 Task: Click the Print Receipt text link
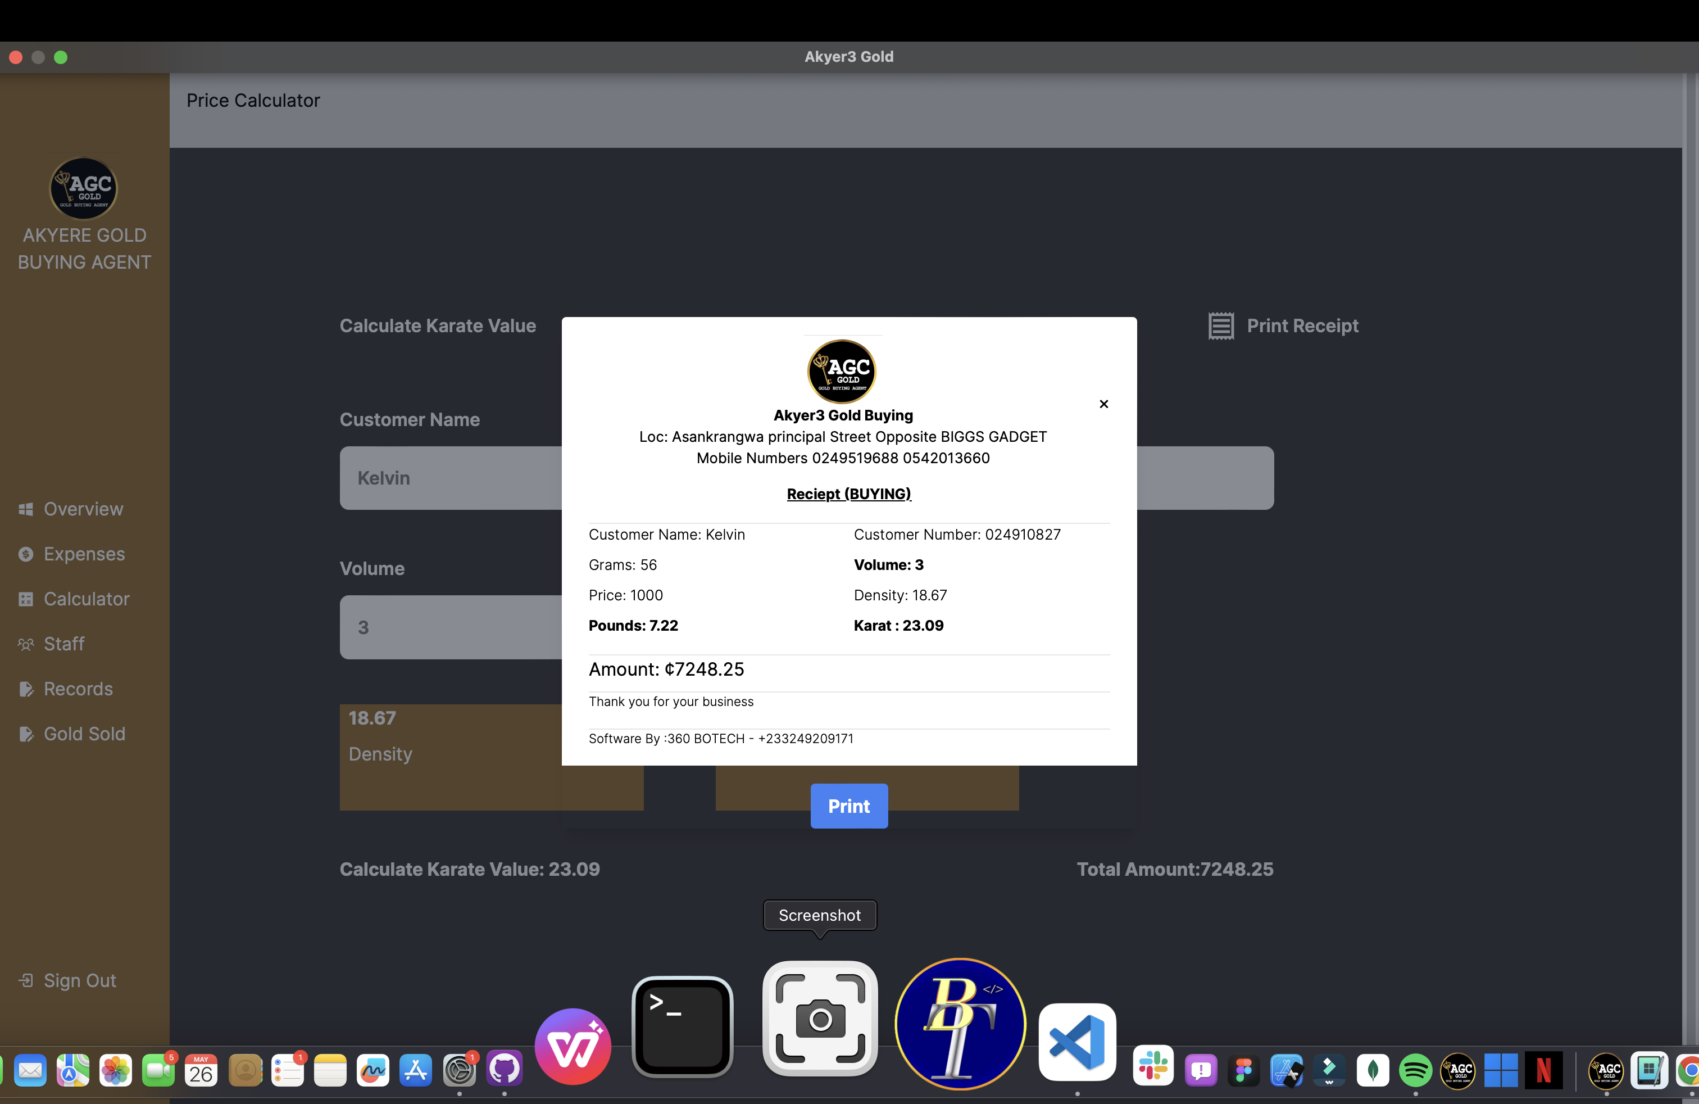pyautogui.click(x=1302, y=325)
